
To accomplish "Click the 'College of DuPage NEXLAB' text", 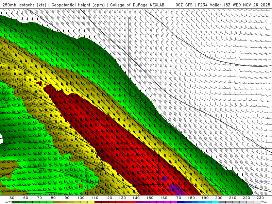I will click(137, 5).
